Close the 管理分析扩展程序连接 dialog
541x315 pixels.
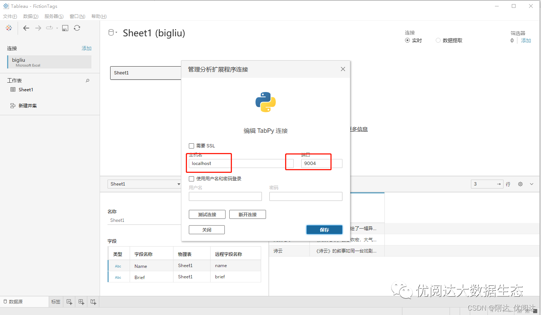[343, 69]
